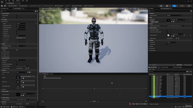Switch to the Details tab
The height and width of the screenshot is (108, 193).
coord(151,9)
